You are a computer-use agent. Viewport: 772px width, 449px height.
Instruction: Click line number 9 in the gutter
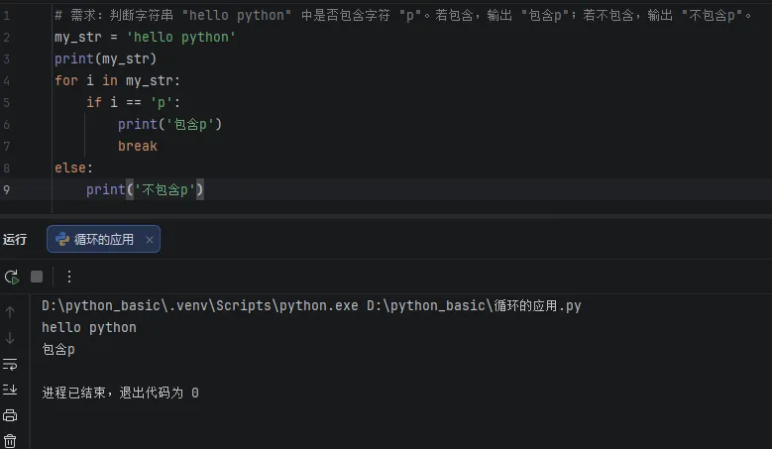pos(7,189)
